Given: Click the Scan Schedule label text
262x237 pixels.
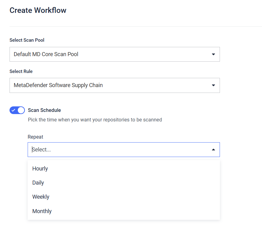Looking at the screenshot, I should point(44,110).
